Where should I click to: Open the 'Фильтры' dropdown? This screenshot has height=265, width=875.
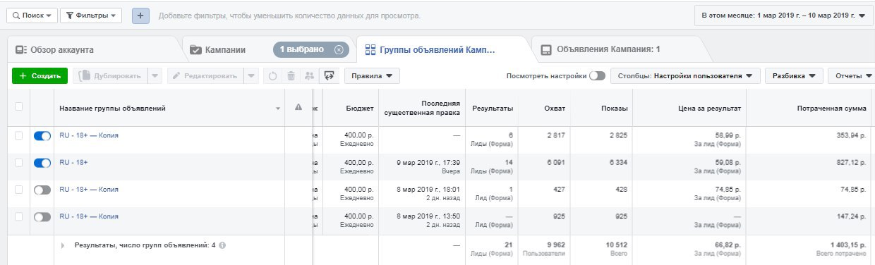[91, 15]
